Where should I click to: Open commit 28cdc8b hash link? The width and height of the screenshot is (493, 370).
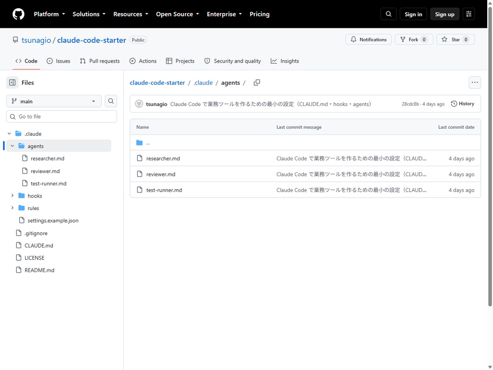pos(410,104)
